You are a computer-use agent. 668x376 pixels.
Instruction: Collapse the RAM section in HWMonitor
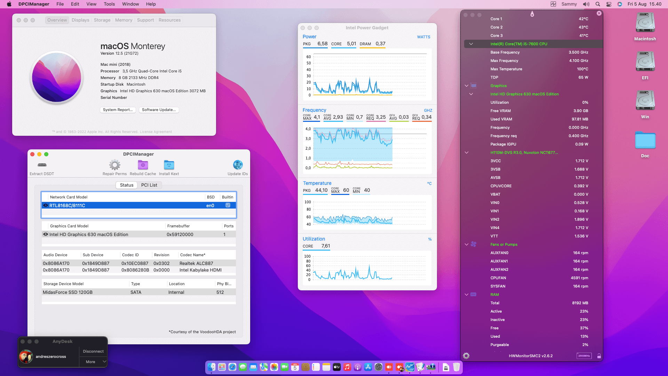coord(467,295)
